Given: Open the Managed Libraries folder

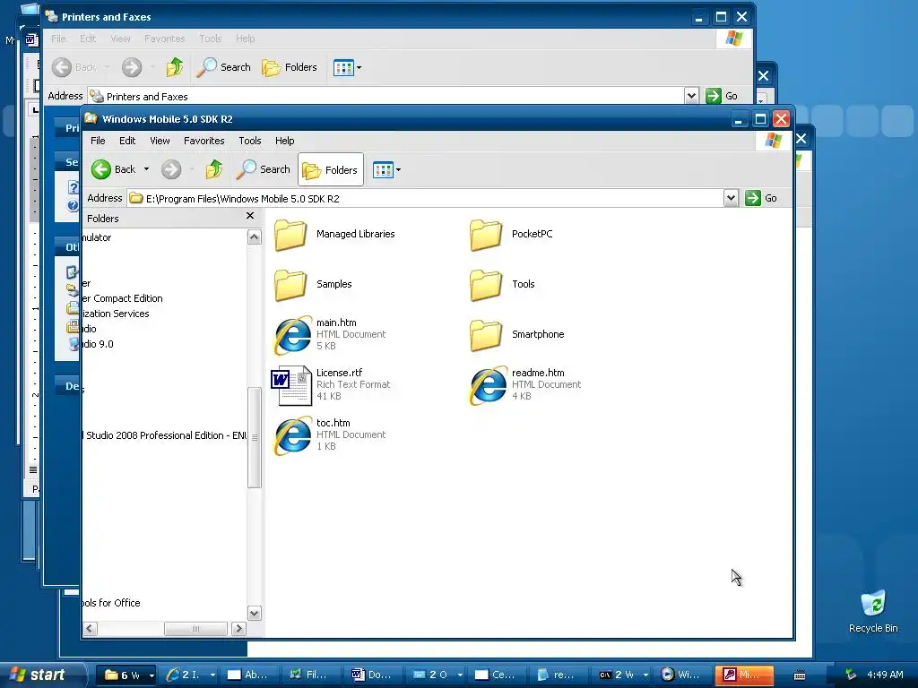Looking at the screenshot, I should (334, 234).
